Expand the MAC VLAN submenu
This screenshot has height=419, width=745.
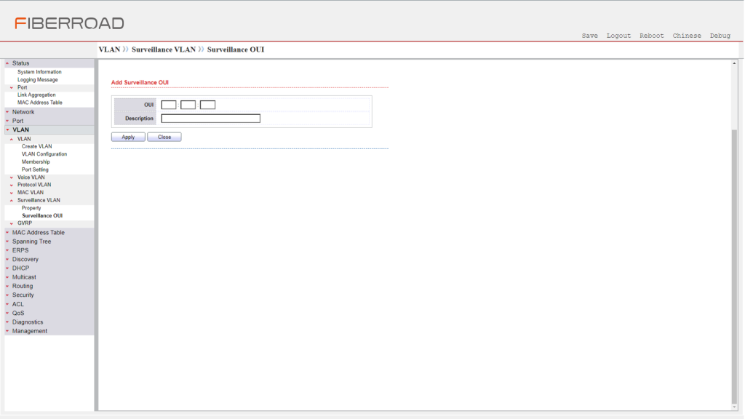pyautogui.click(x=31, y=192)
